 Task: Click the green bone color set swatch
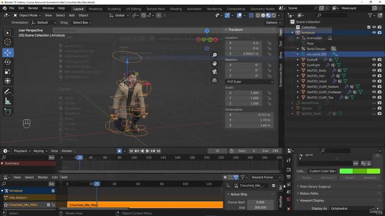360,171
